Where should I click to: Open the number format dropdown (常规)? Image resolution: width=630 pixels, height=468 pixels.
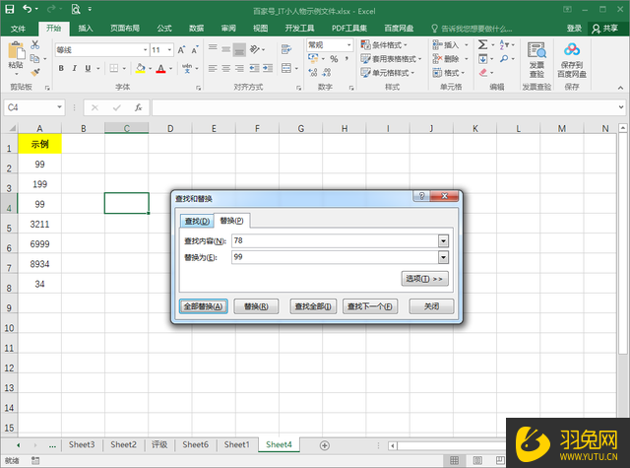point(349,45)
